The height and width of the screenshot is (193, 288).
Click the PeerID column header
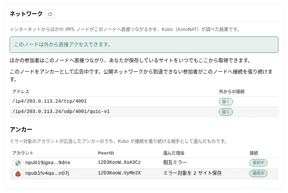click(x=106, y=153)
